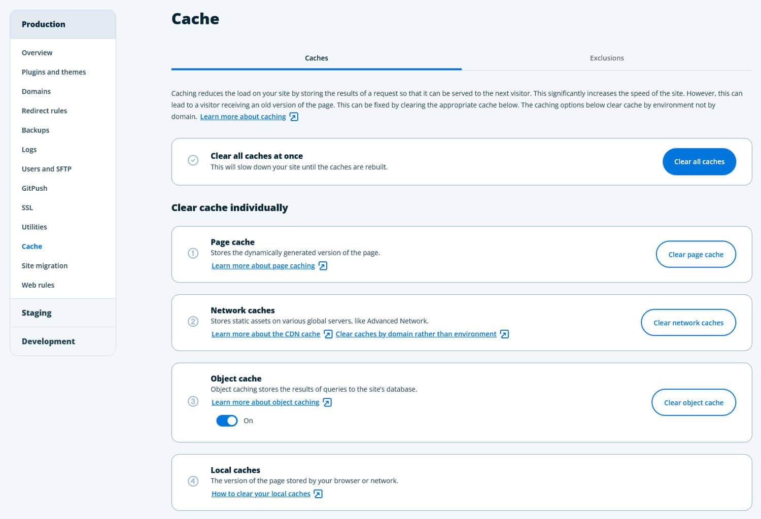Click the Clear network caches button
Viewport: 761px width, 519px height.
coord(688,323)
